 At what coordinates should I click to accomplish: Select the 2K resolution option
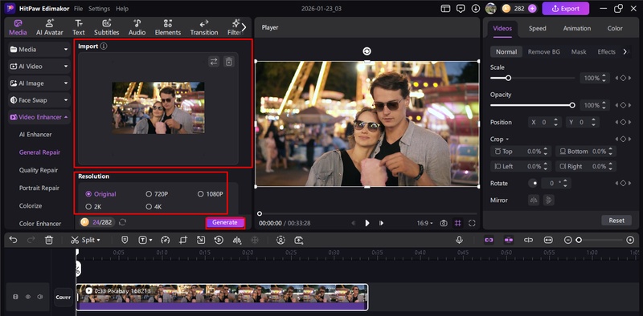click(93, 207)
